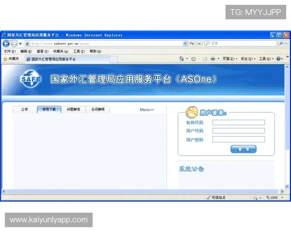Expand the Home icon dropdown arrow
Image resolution: width=291 pixels, height=232 pixels.
point(187,59)
